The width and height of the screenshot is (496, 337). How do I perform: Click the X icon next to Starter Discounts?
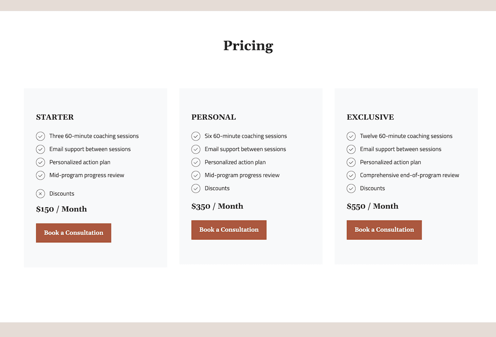(x=40, y=194)
